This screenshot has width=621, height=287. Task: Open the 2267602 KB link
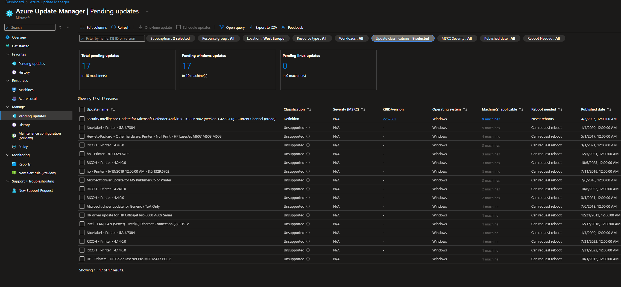389,119
